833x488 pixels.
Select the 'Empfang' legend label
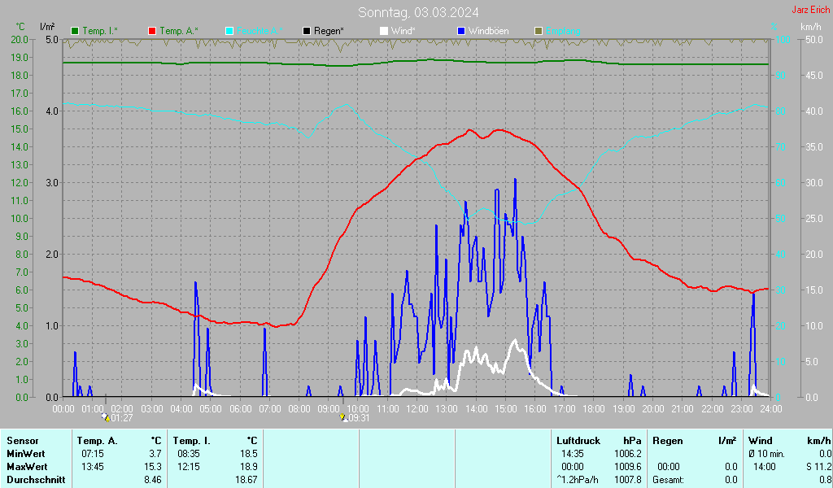tap(563, 32)
